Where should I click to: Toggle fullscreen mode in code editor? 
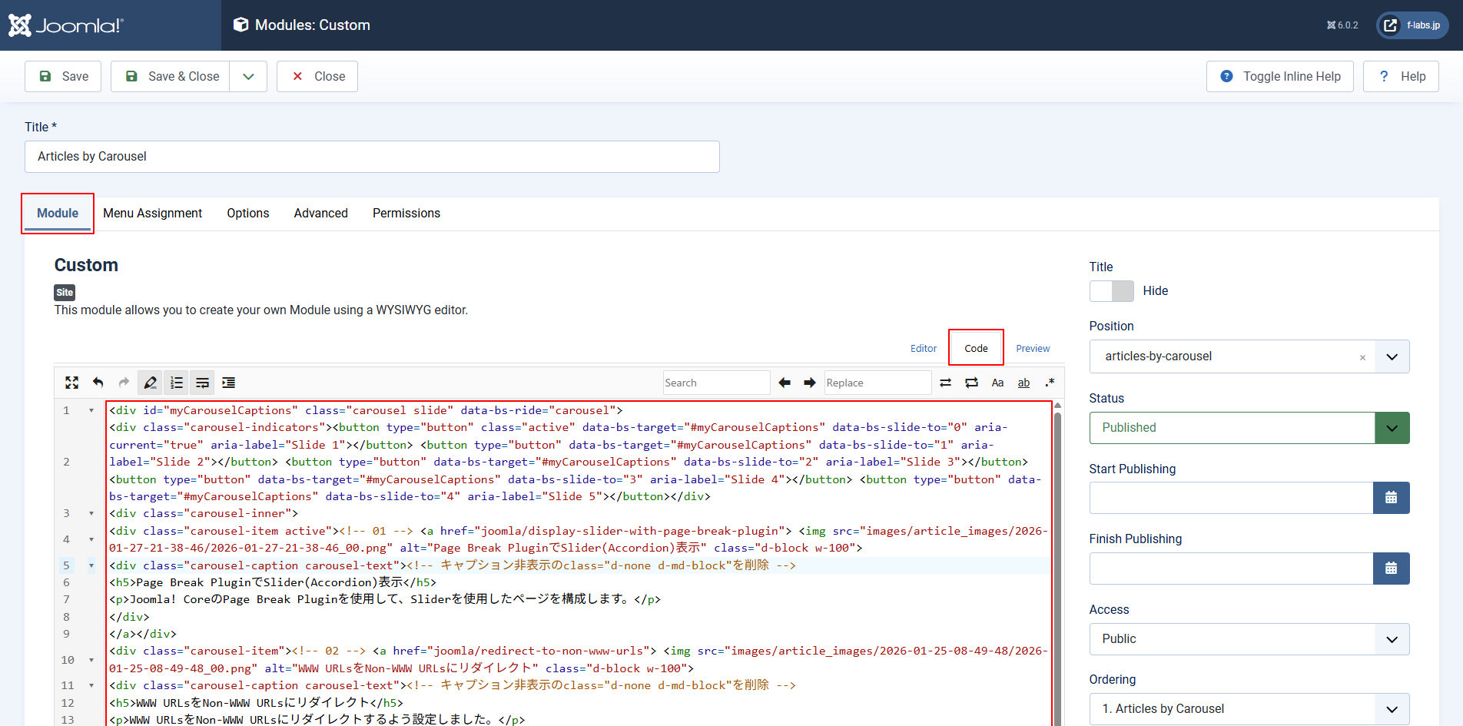72,383
